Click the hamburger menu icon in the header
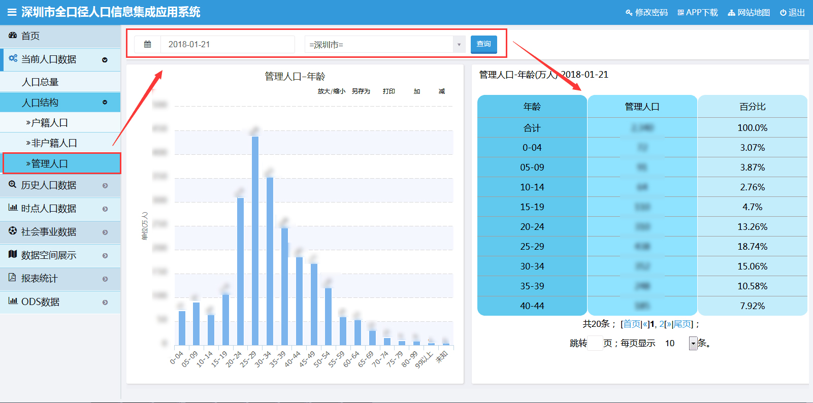Image resolution: width=813 pixels, height=403 pixels. pyautogui.click(x=11, y=12)
